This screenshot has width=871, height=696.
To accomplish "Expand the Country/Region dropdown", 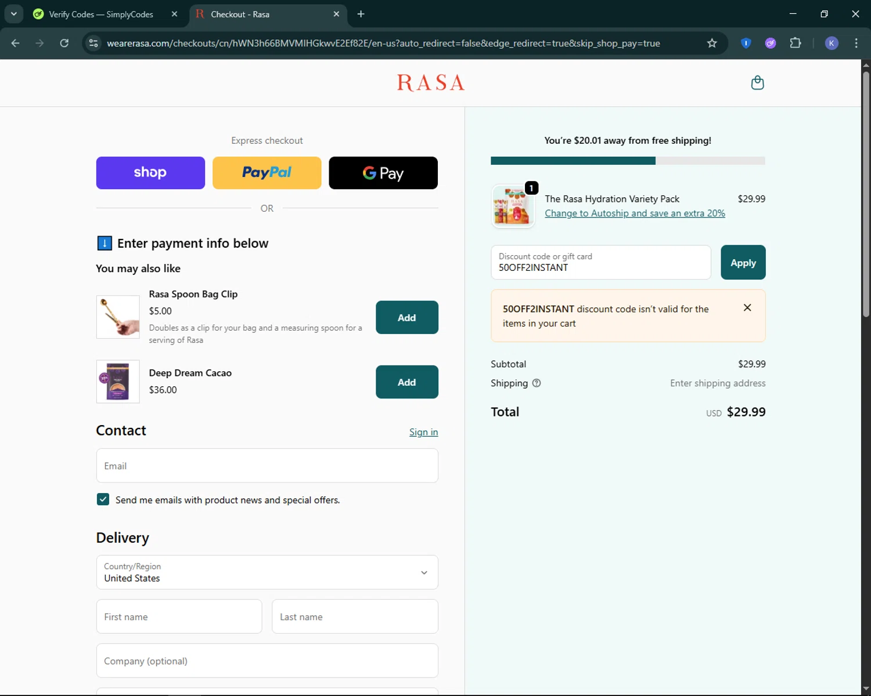I will coord(267,572).
